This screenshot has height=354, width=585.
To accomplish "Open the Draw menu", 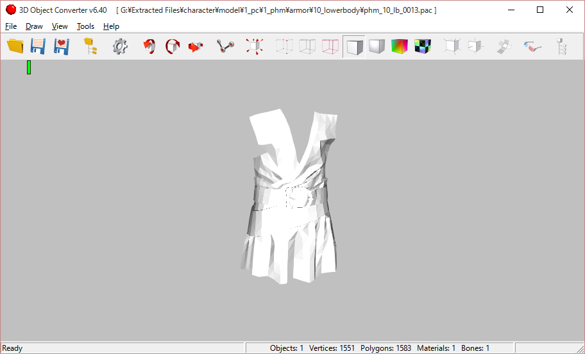I will 34,26.
